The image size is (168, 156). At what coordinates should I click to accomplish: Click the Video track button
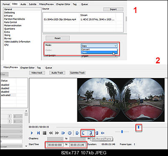coord(37,73)
